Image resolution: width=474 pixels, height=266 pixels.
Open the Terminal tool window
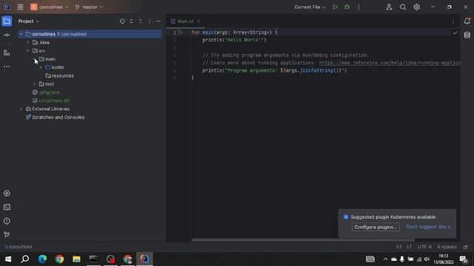click(7, 207)
